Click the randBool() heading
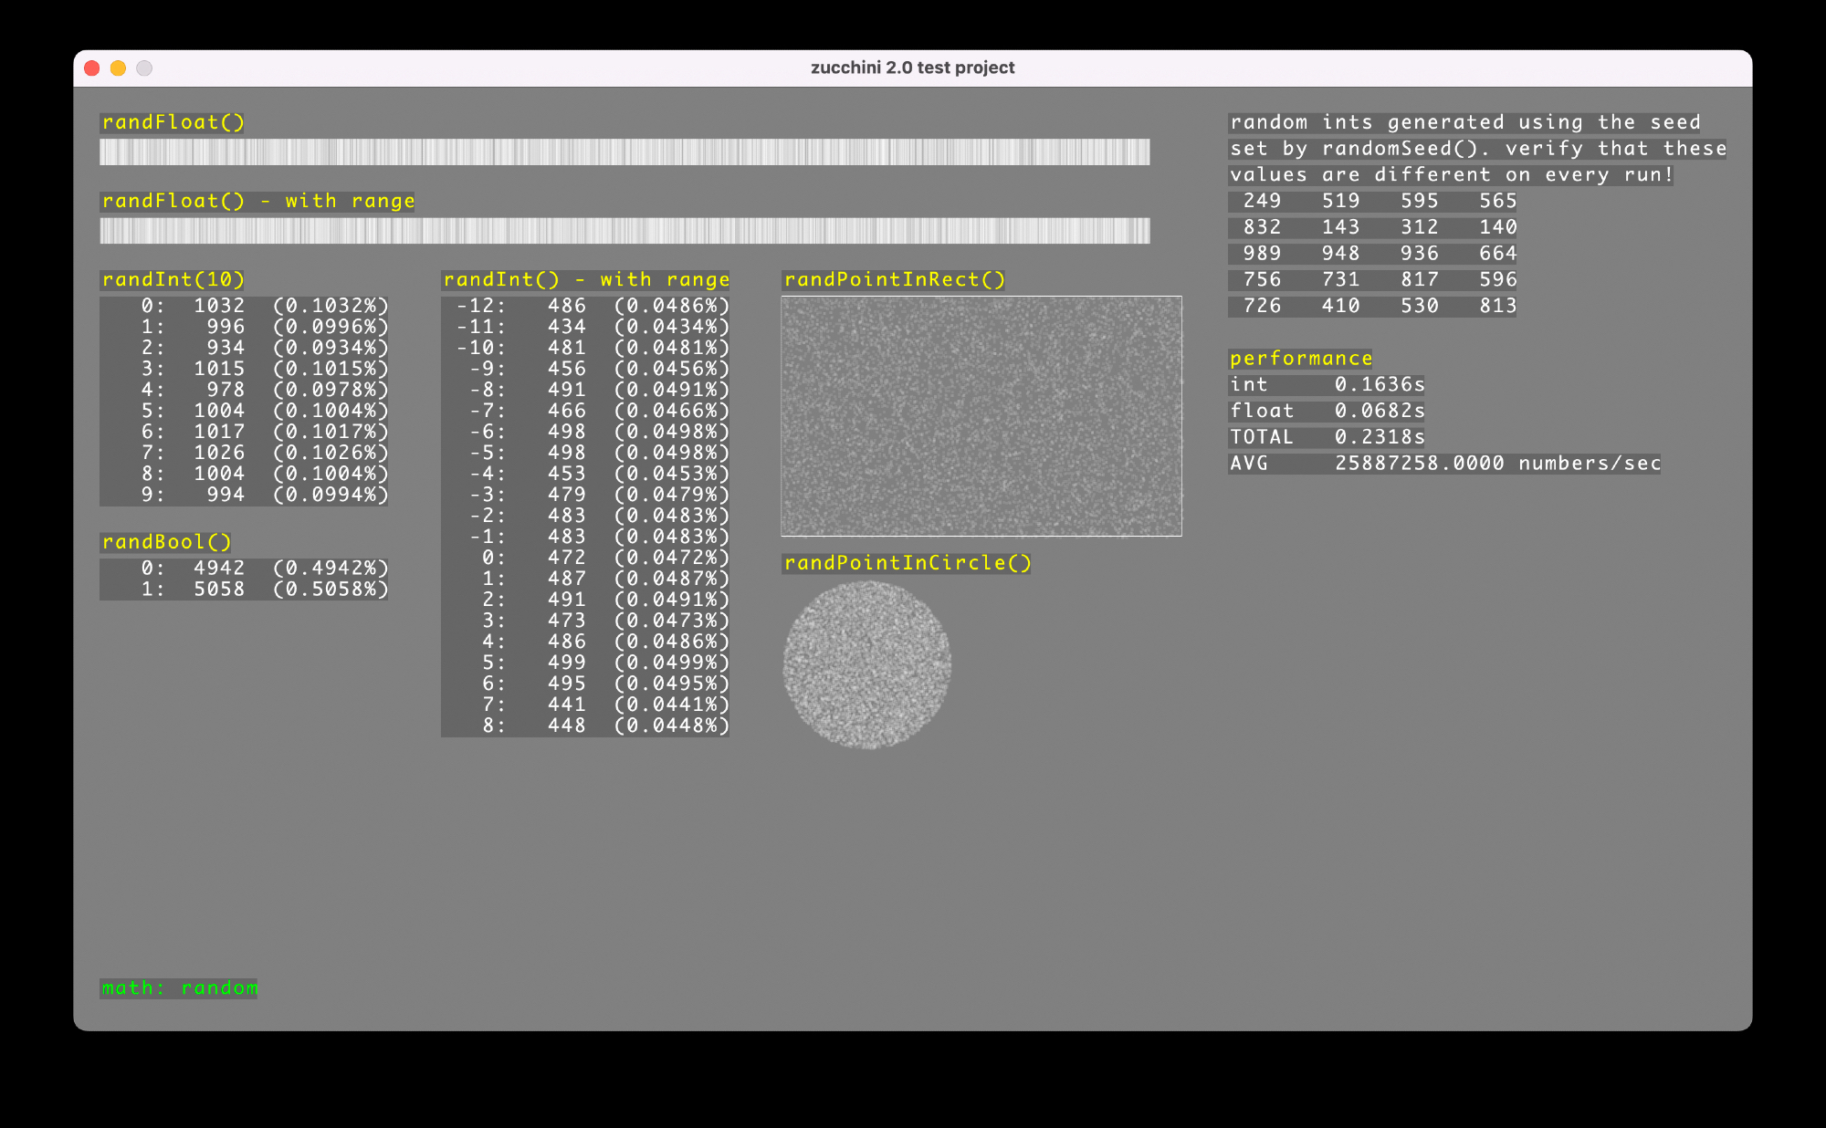Screen dimensions: 1826x1128 [166, 542]
